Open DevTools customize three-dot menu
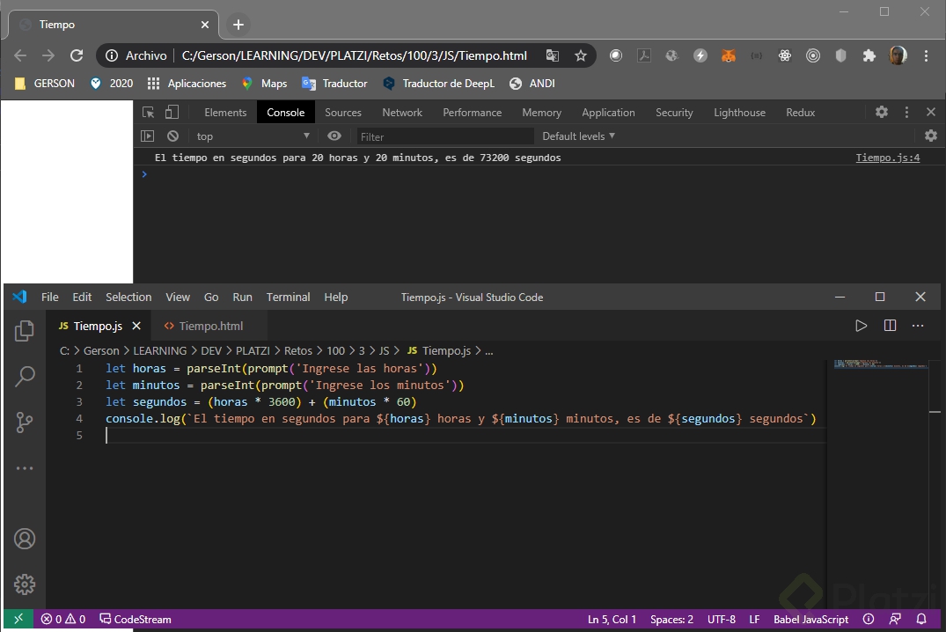This screenshot has width=946, height=632. [x=906, y=113]
